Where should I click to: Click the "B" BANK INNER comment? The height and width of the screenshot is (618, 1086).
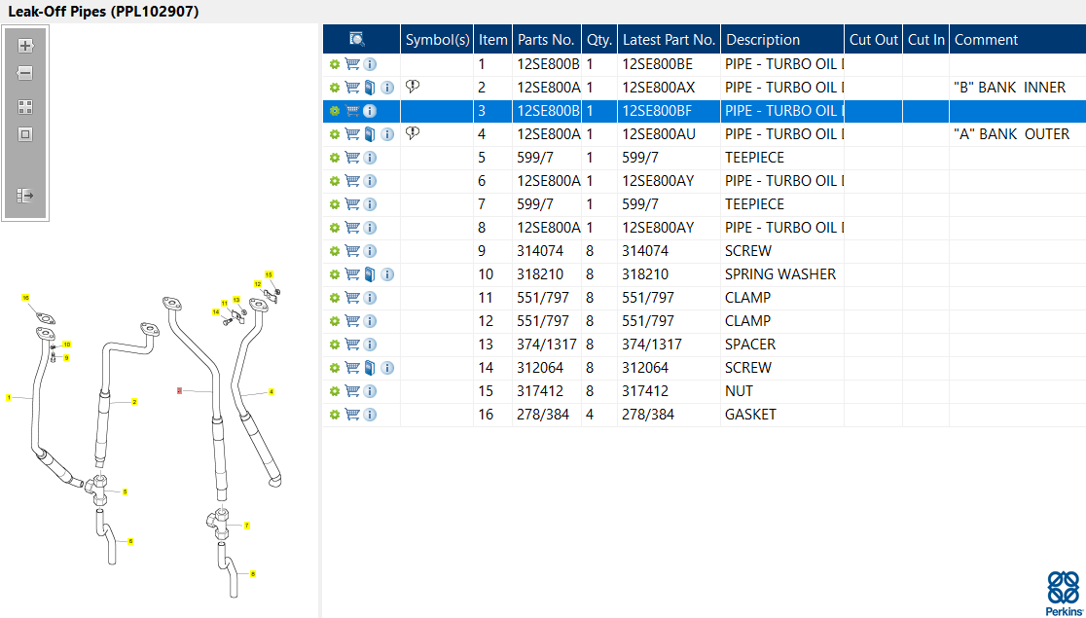(x=1010, y=88)
